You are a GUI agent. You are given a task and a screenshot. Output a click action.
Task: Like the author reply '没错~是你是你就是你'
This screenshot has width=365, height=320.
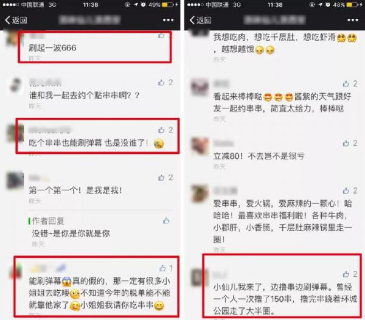(x=166, y=221)
